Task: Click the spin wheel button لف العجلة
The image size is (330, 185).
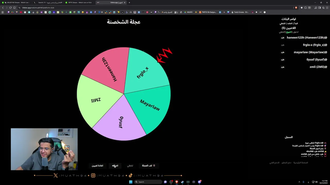Action: (x=148, y=165)
